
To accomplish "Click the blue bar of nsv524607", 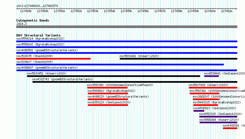I will pos(120,65).
